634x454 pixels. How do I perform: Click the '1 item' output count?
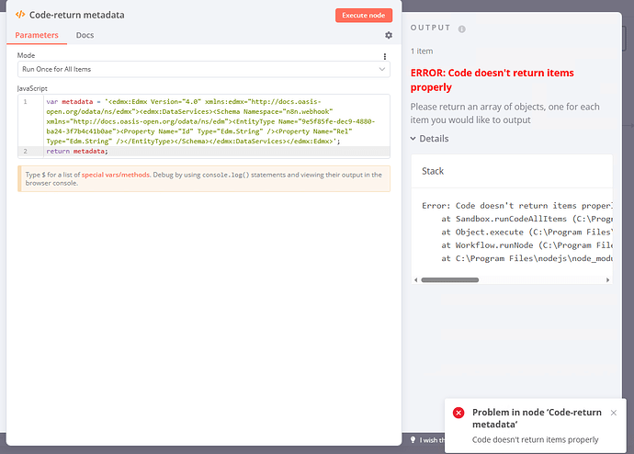pyautogui.click(x=423, y=51)
